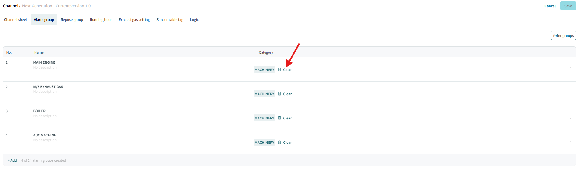Select the Alarm group tab
This screenshot has width=579, height=178.
44,20
